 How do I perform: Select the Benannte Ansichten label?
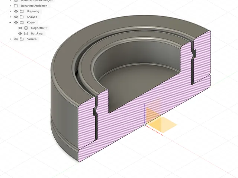pyautogui.click(x=34, y=6)
